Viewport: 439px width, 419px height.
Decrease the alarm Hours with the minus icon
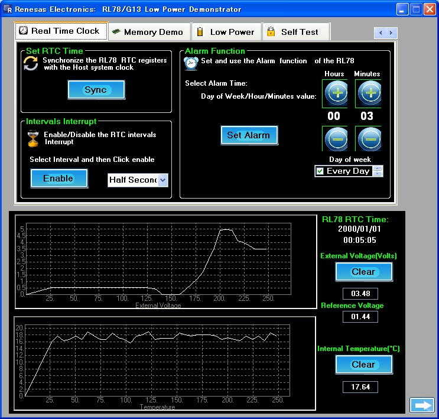pos(334,139)
